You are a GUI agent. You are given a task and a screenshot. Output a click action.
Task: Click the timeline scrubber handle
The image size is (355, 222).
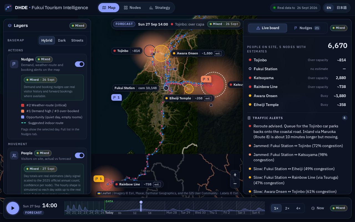[x=141, y=202]
